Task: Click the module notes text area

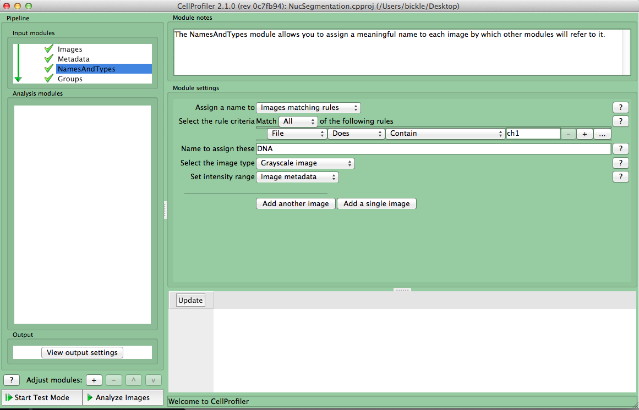Action: click(x=398, y=52)
